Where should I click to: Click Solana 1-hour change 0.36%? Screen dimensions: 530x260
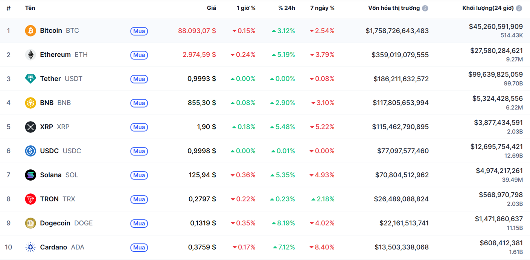[243, 175]
